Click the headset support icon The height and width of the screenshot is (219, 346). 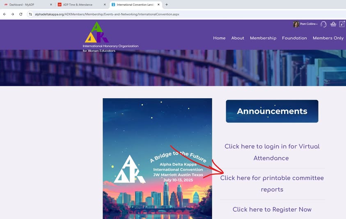point(323,24)
